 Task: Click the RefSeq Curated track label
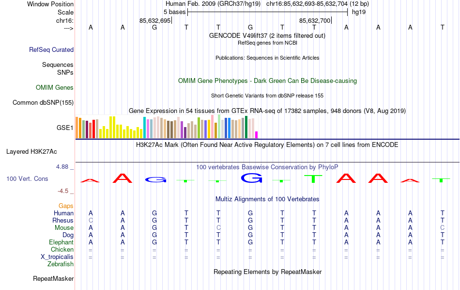51,49
